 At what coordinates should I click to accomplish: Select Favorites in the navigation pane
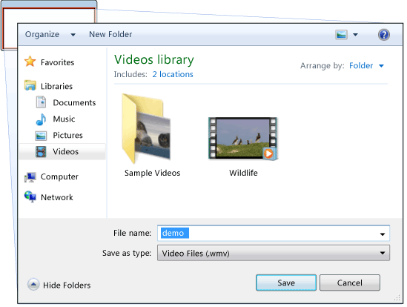57,62
